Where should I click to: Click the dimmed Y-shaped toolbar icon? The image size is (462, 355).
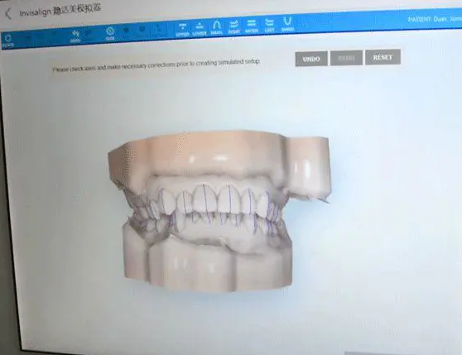point(158,28)
